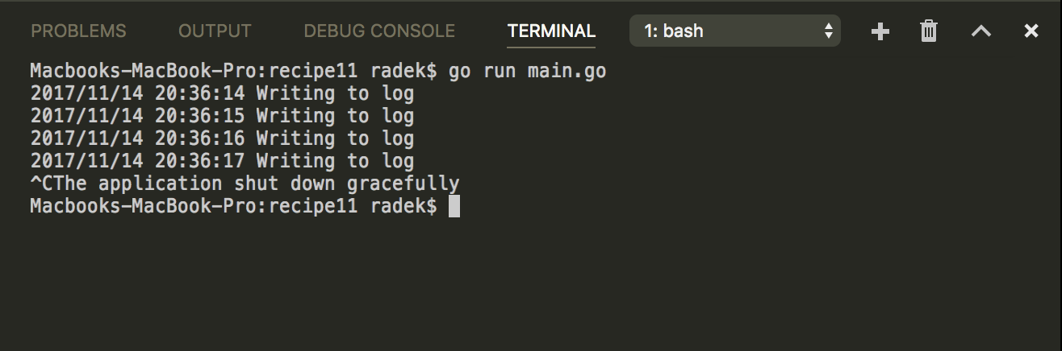Click the 'application shut down gracefully' message

click(278, 184)
